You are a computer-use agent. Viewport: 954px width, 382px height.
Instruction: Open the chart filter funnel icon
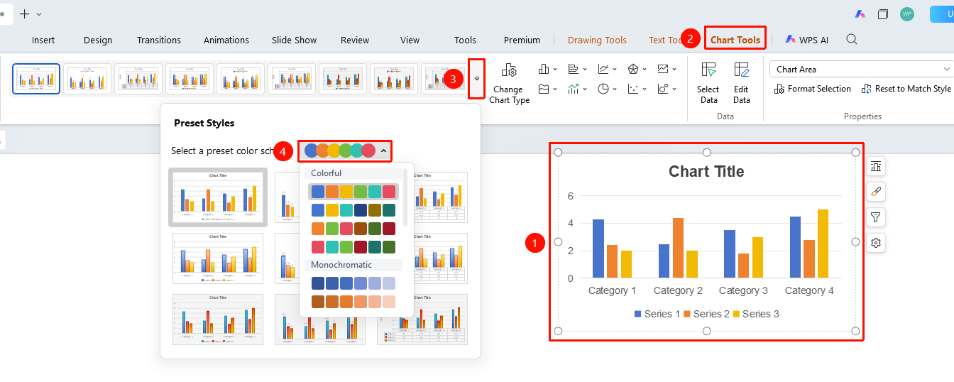pyautogui.click(x=876, y=217)
